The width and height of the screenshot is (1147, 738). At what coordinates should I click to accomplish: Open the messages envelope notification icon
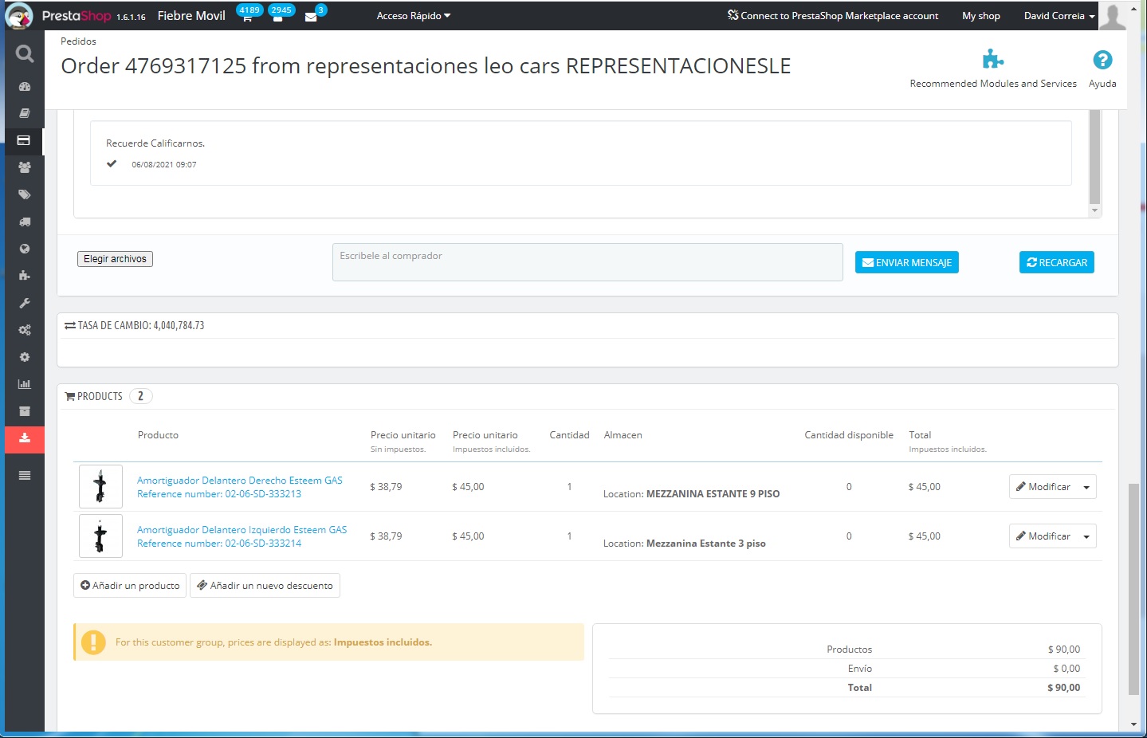point(311,17)
